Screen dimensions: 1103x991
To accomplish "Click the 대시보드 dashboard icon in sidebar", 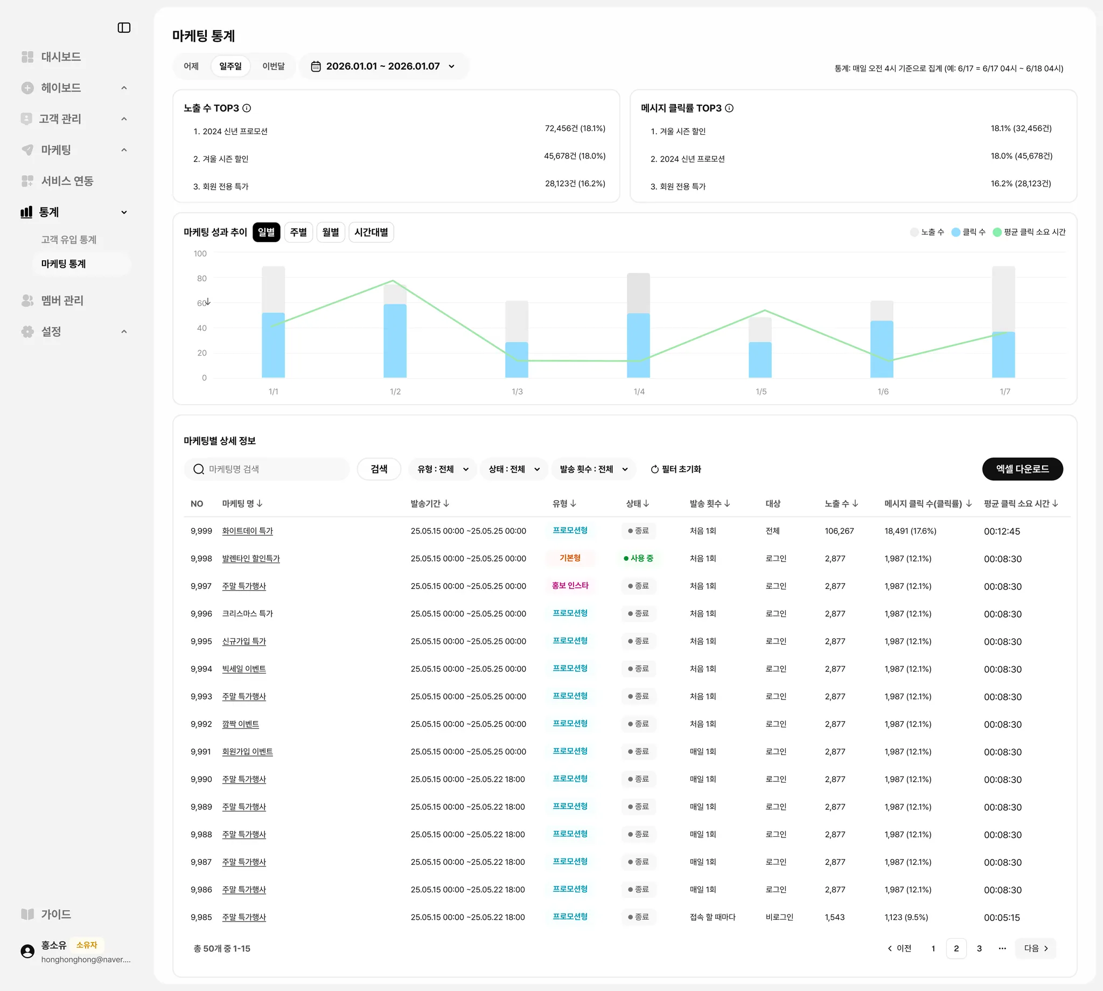I will [x=27, y=57].
